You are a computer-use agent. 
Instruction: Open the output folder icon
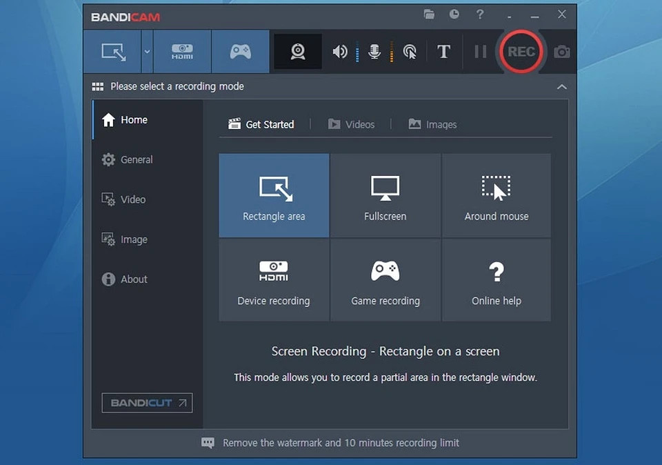(429, 14)
